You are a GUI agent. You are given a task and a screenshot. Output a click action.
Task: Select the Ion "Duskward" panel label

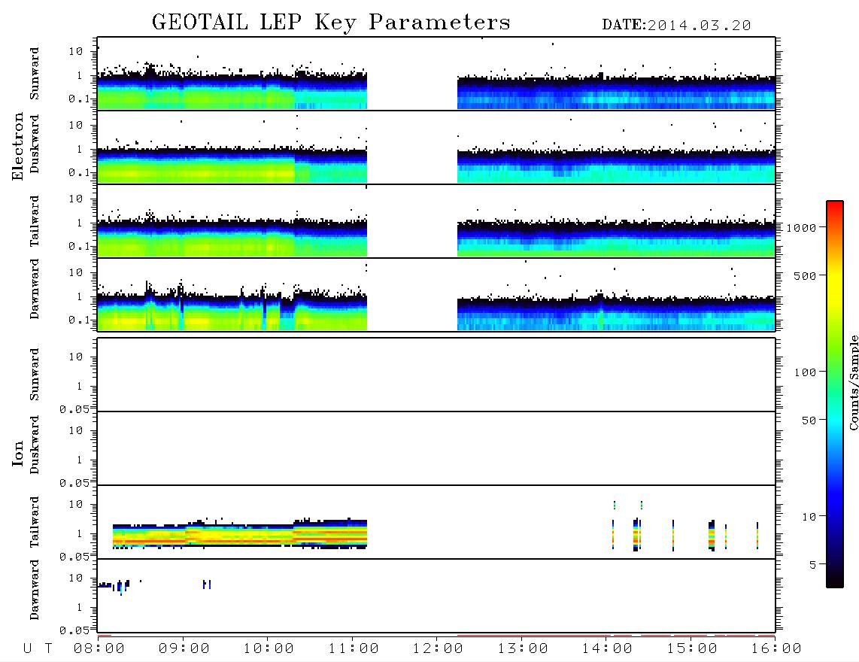click(35, 445)
